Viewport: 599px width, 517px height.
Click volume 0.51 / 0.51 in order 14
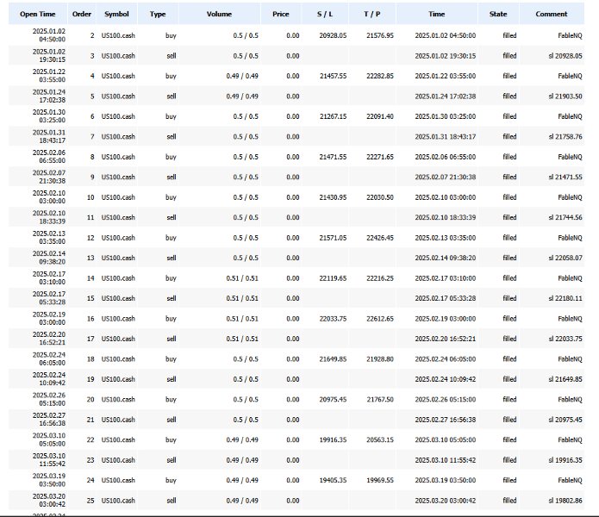tap(242, 278)
